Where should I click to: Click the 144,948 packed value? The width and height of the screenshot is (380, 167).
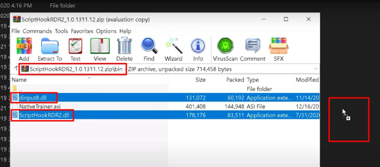[234, 106]
